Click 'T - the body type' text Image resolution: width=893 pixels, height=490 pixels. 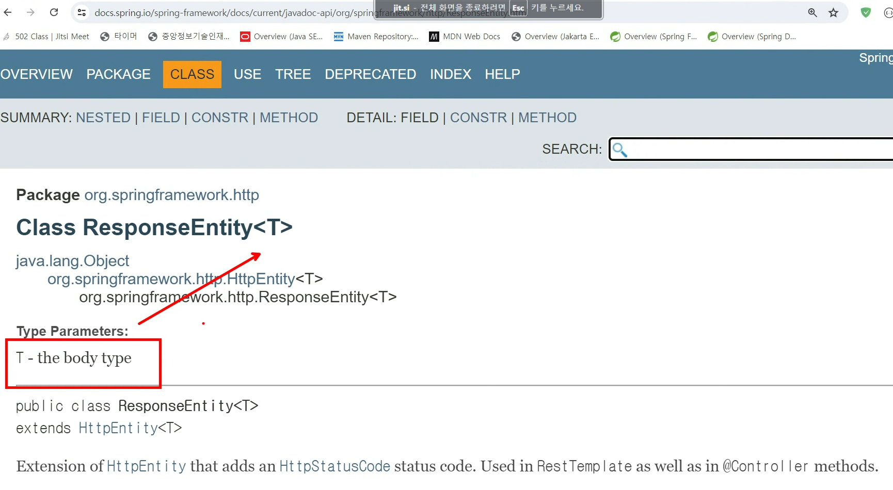74,358
